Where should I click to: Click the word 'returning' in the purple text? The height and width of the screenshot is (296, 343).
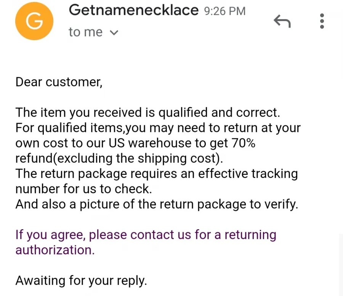250,235
